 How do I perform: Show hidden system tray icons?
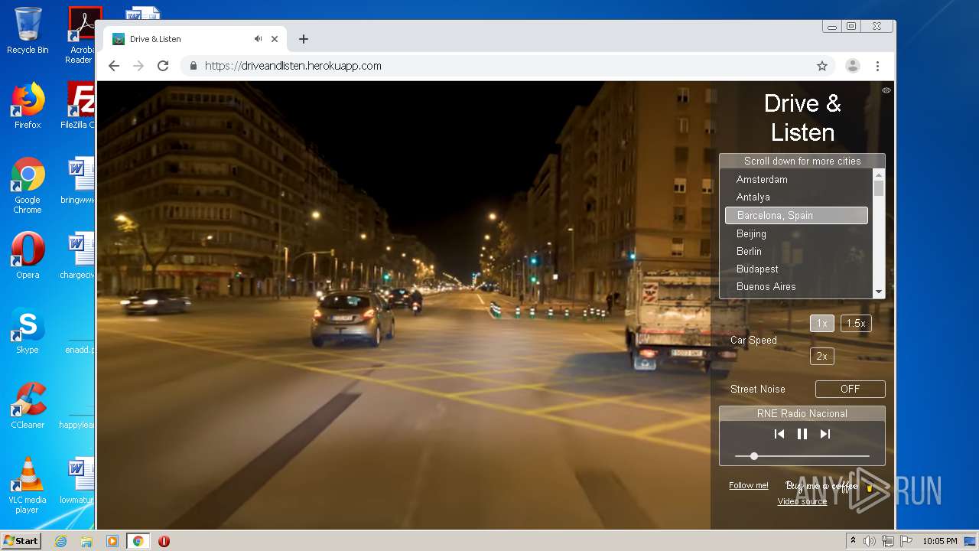click(x=853, y=540)
